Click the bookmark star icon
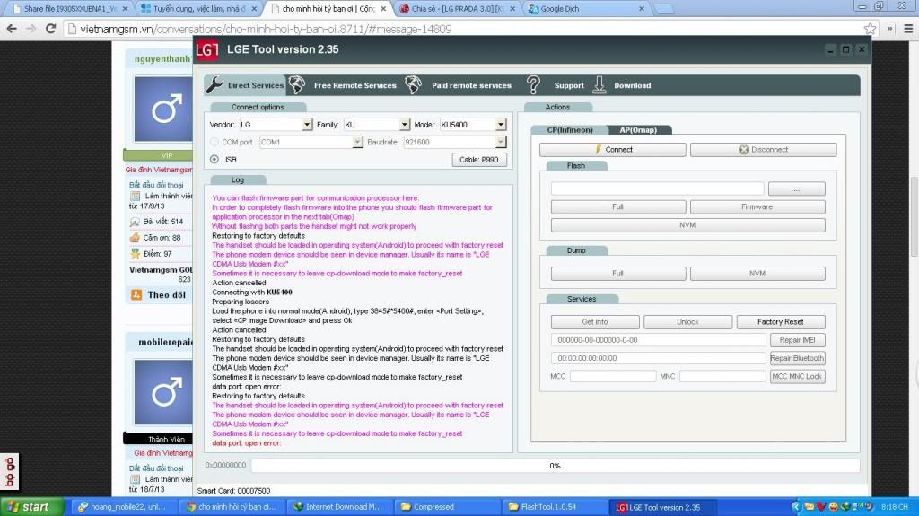 point(870,28)
